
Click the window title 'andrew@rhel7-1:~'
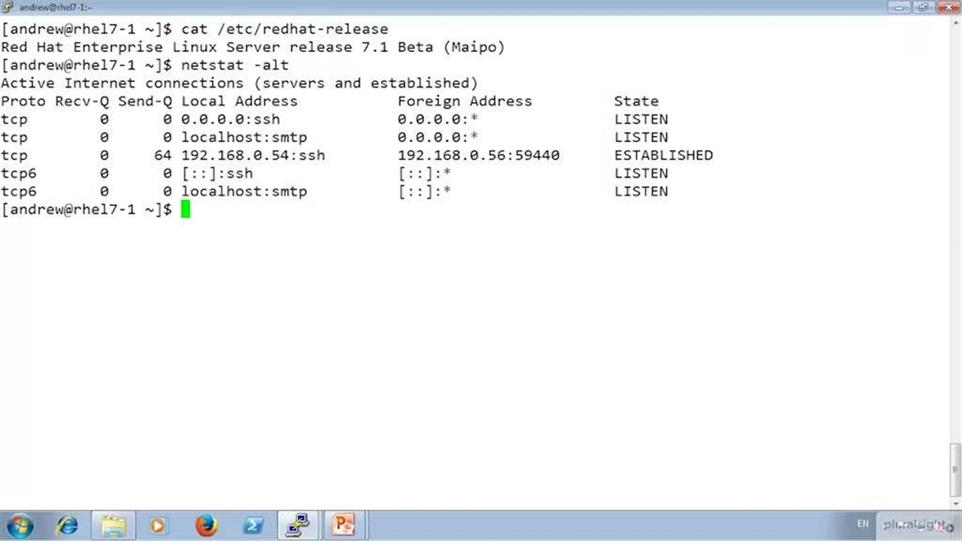(x=56, y=8)
